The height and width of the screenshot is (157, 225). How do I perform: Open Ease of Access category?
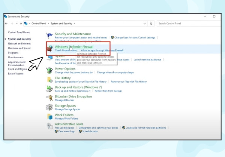point(16,74)
